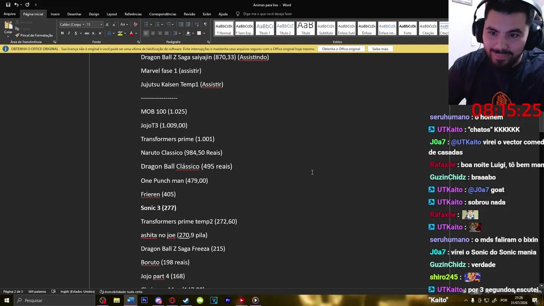Viewport: 544px width, 306px height.
Task: Align text left
Action: point(146,33)
